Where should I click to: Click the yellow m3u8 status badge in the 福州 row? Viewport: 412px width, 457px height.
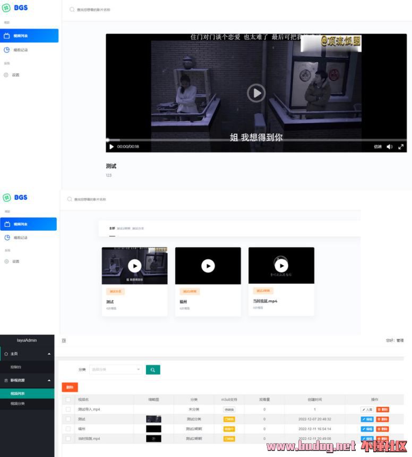point(229,429)
